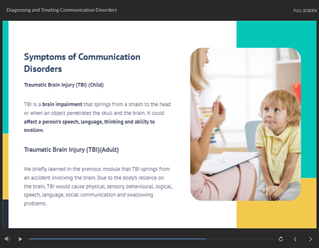Advance to next slide with right chevron
Screen dimensions: 319x248
310,239
